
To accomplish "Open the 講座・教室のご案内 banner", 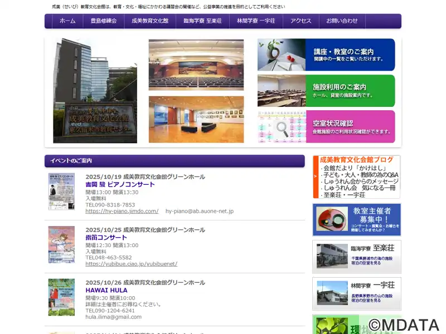I will (326, 55).
